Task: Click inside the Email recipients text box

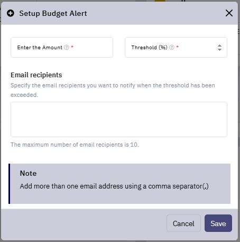Action: coord(119,119)
